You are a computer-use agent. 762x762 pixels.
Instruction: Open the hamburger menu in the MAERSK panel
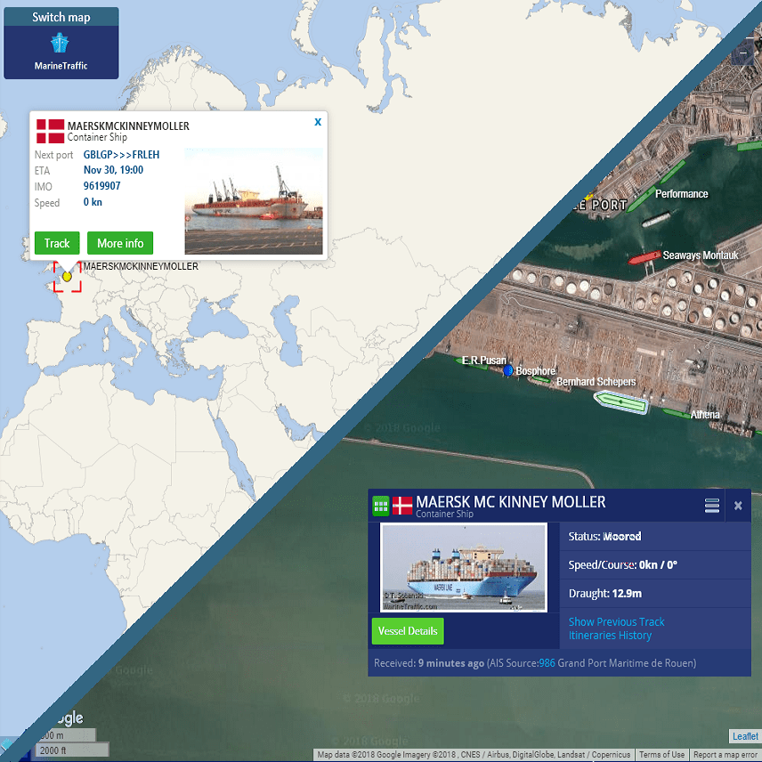click(x=711, y=505)
